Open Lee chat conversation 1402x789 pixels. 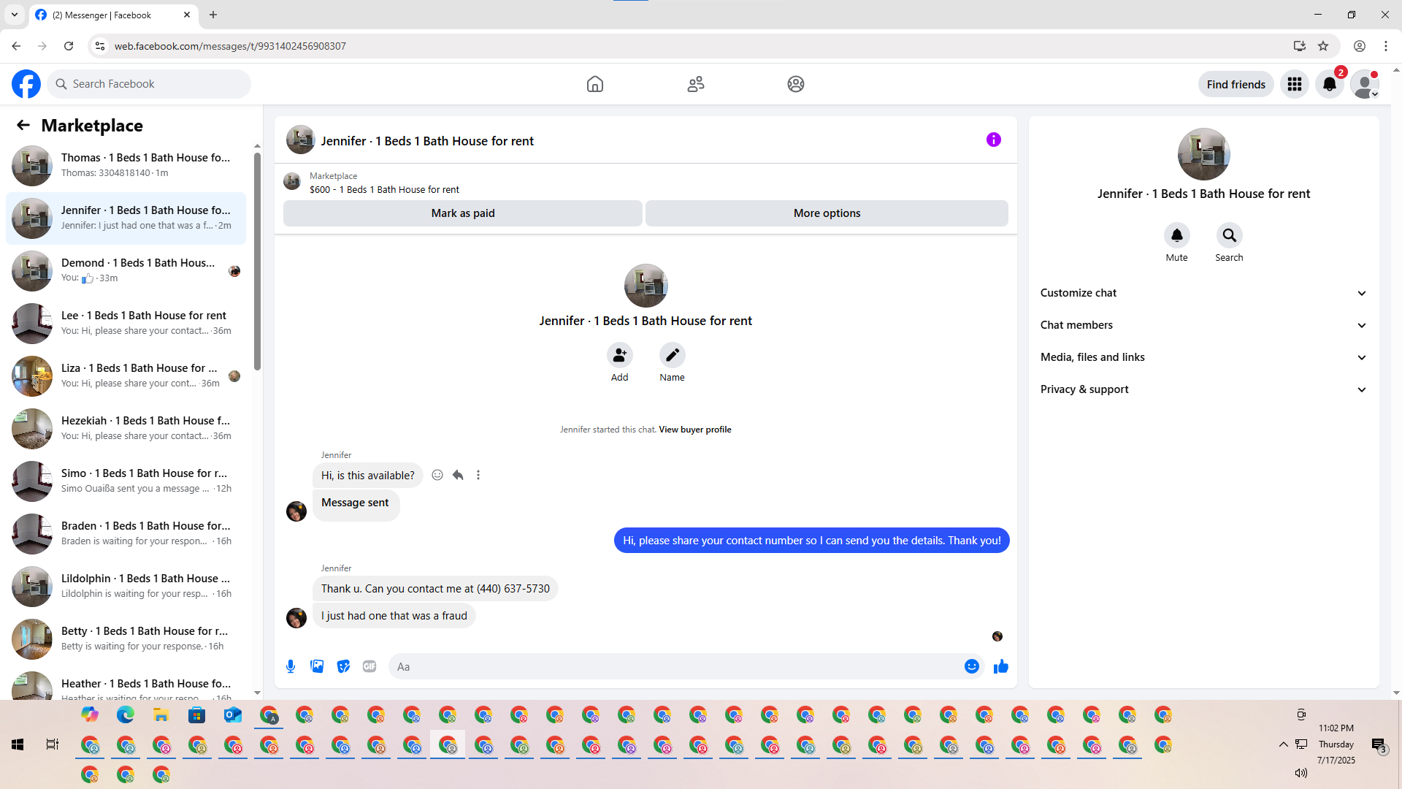(126, 324)
